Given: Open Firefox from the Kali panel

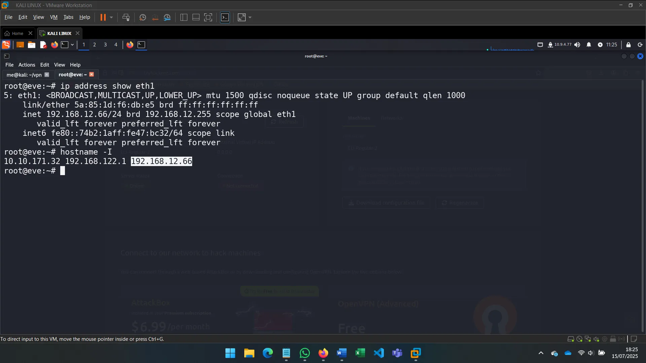Looking at the screenshot, I should 54,45.
